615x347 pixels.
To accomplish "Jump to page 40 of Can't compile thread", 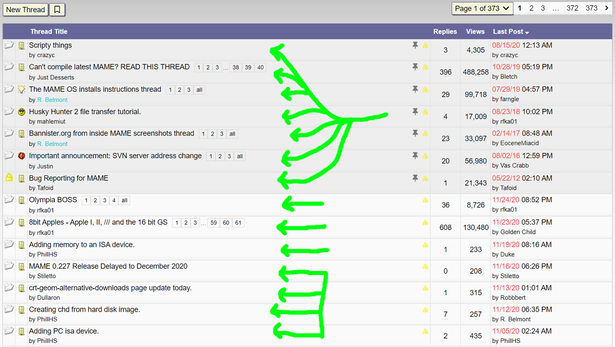I will 260,68.
